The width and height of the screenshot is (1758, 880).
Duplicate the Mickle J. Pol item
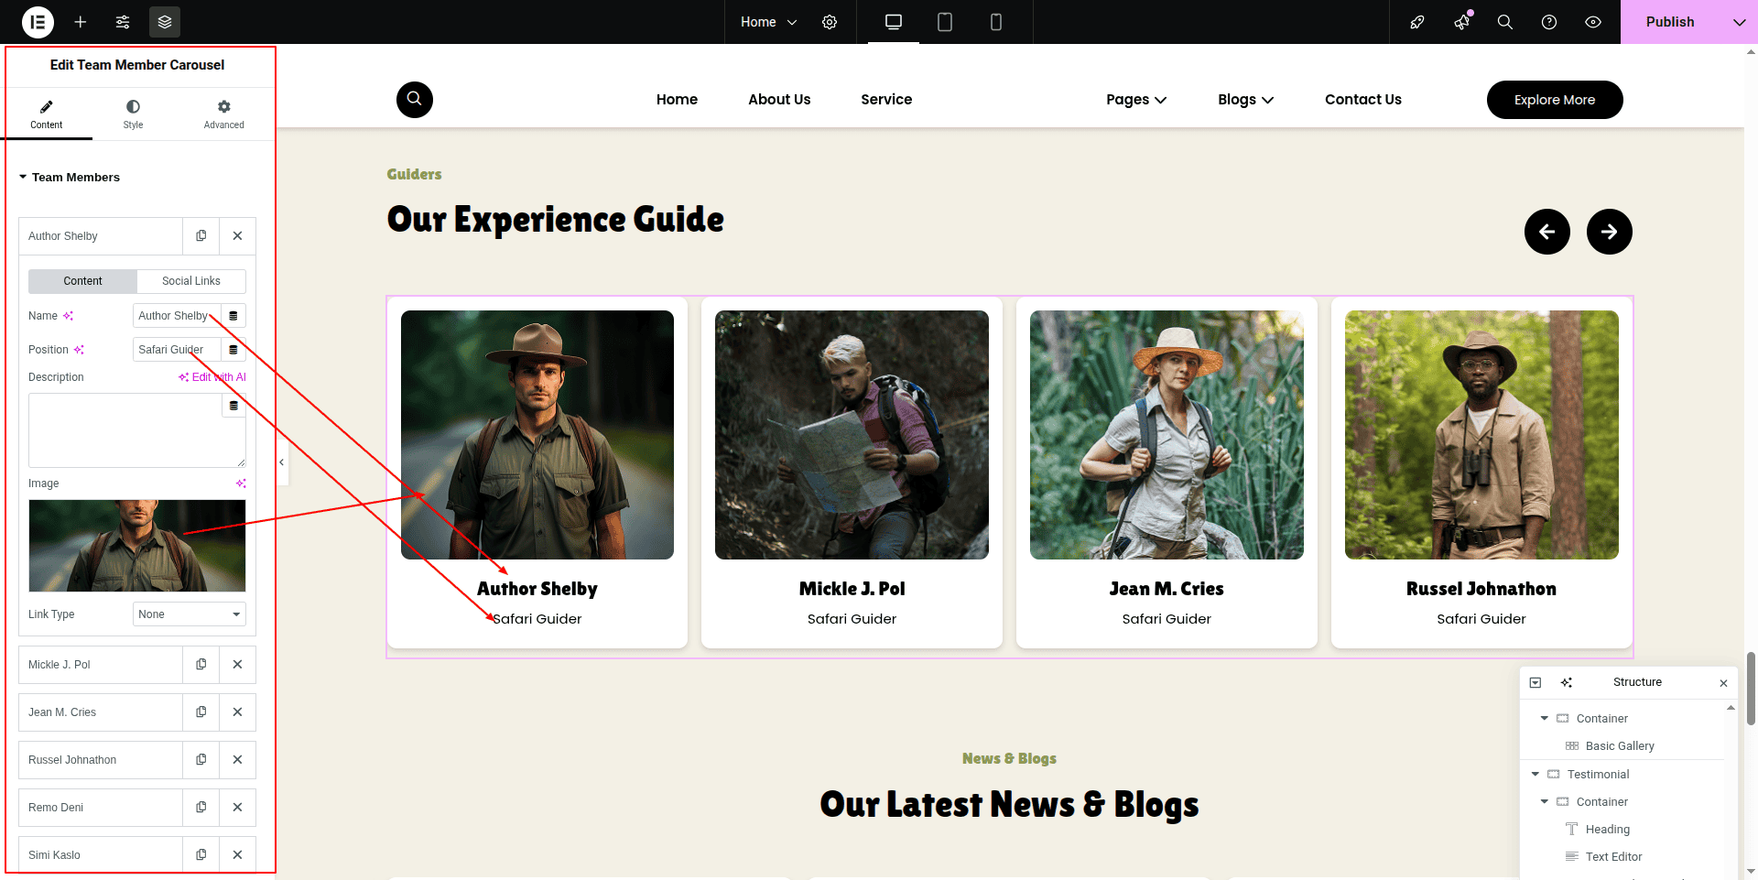point(201,665)
